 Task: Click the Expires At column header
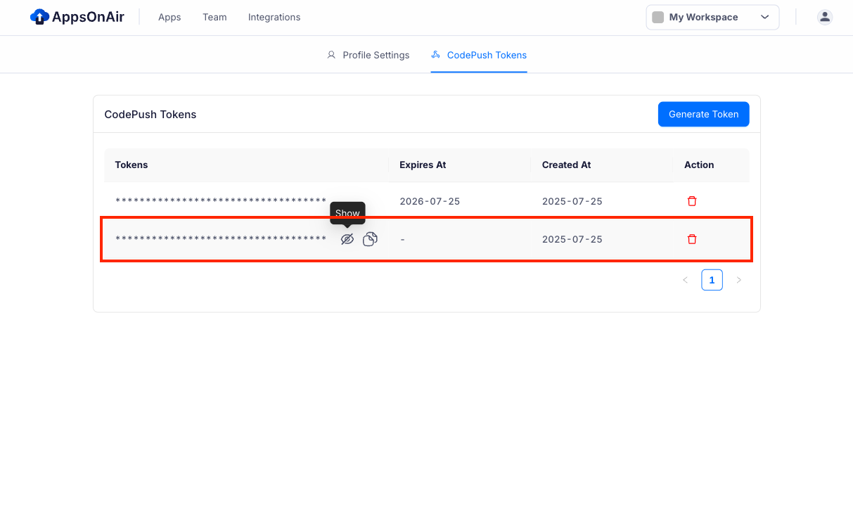click(x=423, y=165)
